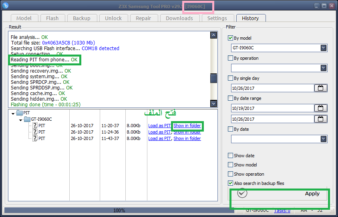Enable the By single day filter
This screenshot has height=217, width=338.
[230, 78]
